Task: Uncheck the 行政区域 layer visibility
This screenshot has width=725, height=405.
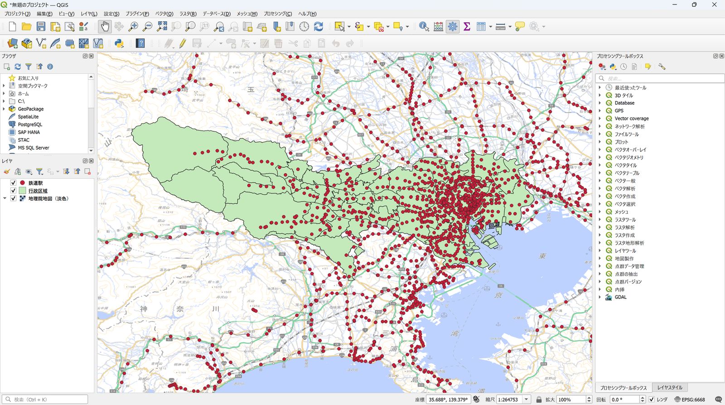Action: click(x=13, y=191)
